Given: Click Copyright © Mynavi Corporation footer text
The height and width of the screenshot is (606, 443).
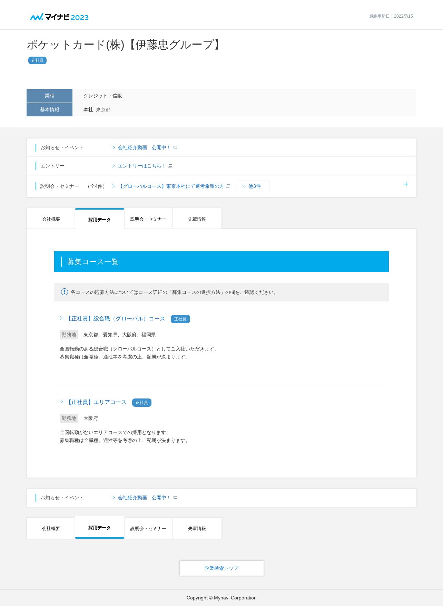Looking at the screenshot, I should 221,598.
